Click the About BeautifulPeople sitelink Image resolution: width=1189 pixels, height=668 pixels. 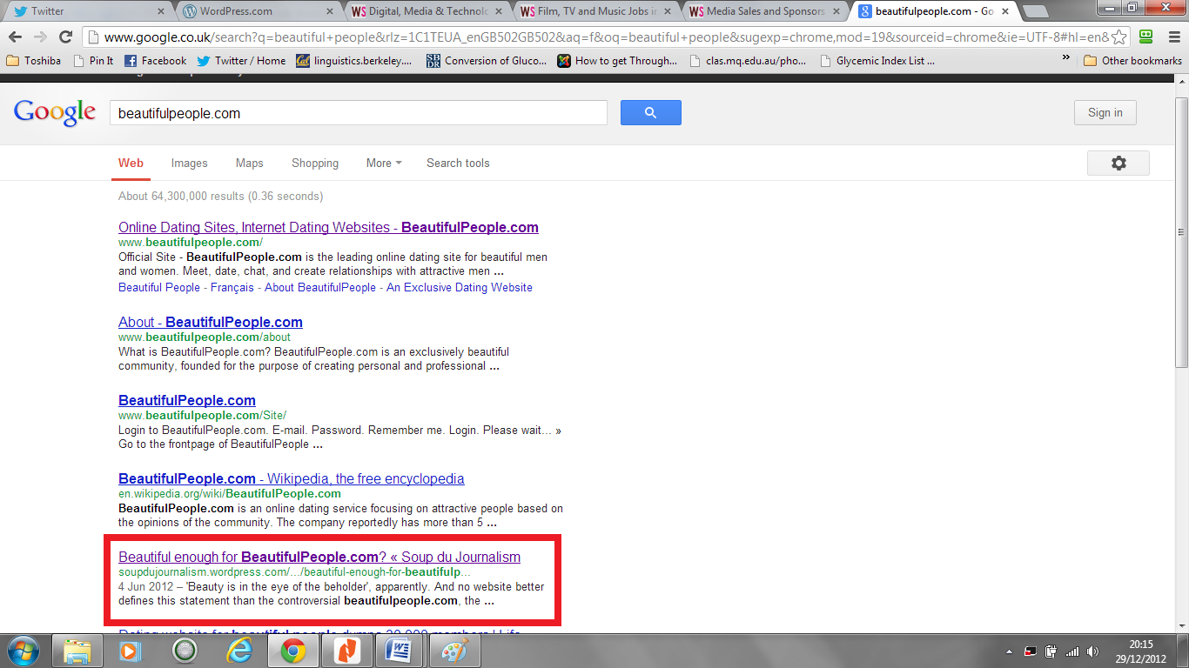[320, 287]
